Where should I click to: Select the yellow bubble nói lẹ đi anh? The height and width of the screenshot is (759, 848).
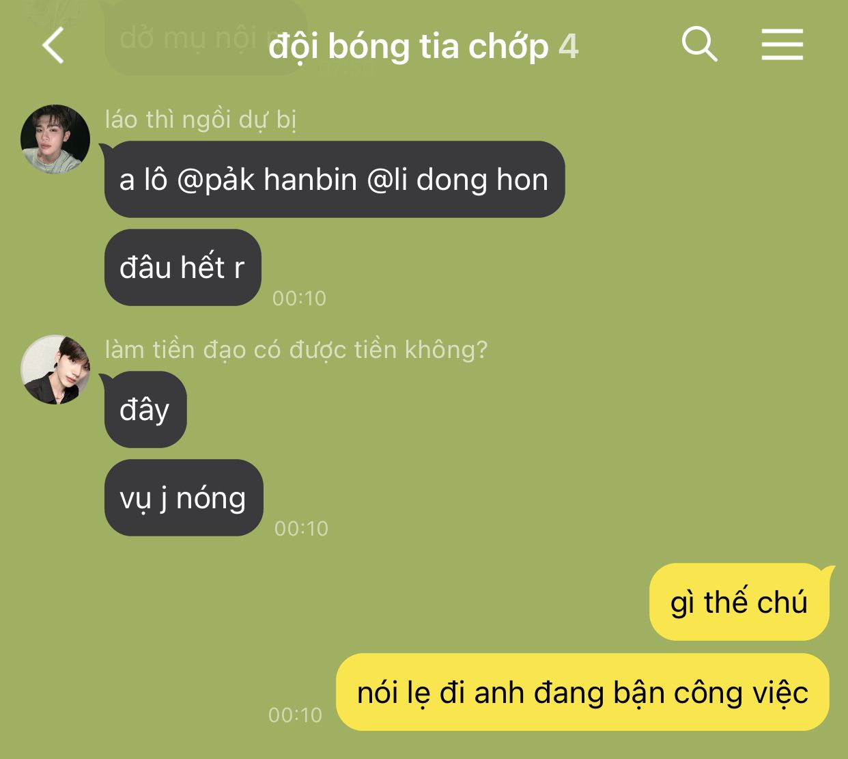[582, 692]
